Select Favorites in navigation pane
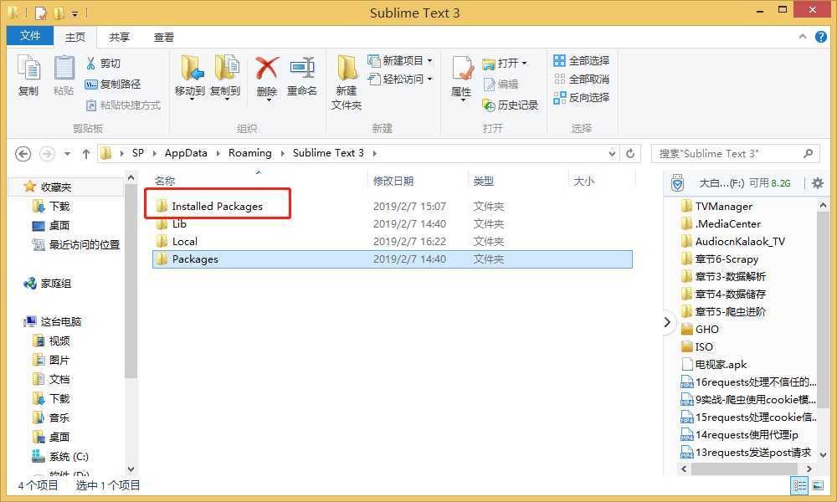Image resolution: width=837 pixels, height=502 pixels. (55, 187)
